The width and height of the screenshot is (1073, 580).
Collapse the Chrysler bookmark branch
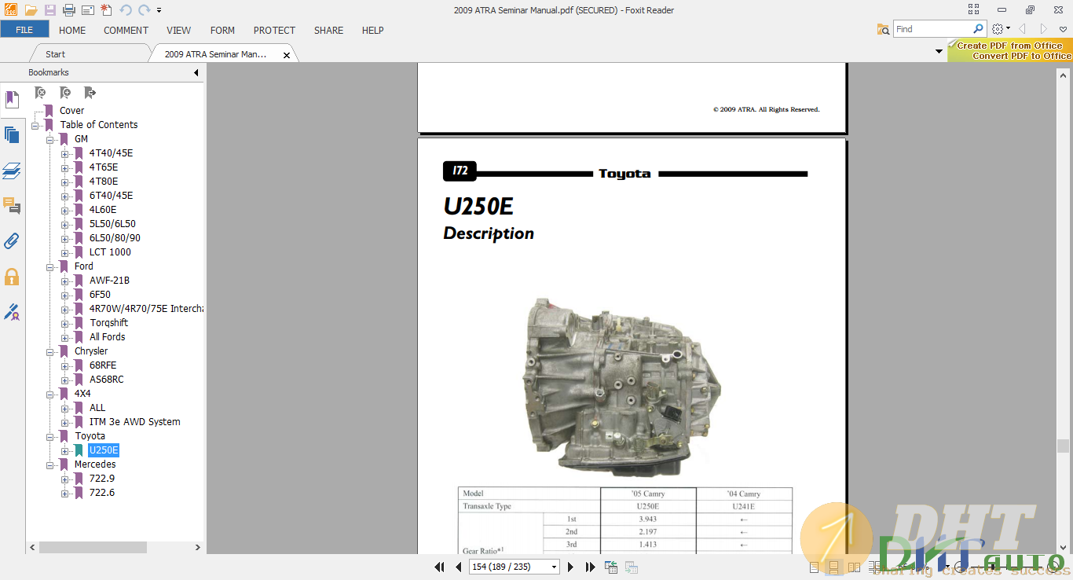point(50,351)
